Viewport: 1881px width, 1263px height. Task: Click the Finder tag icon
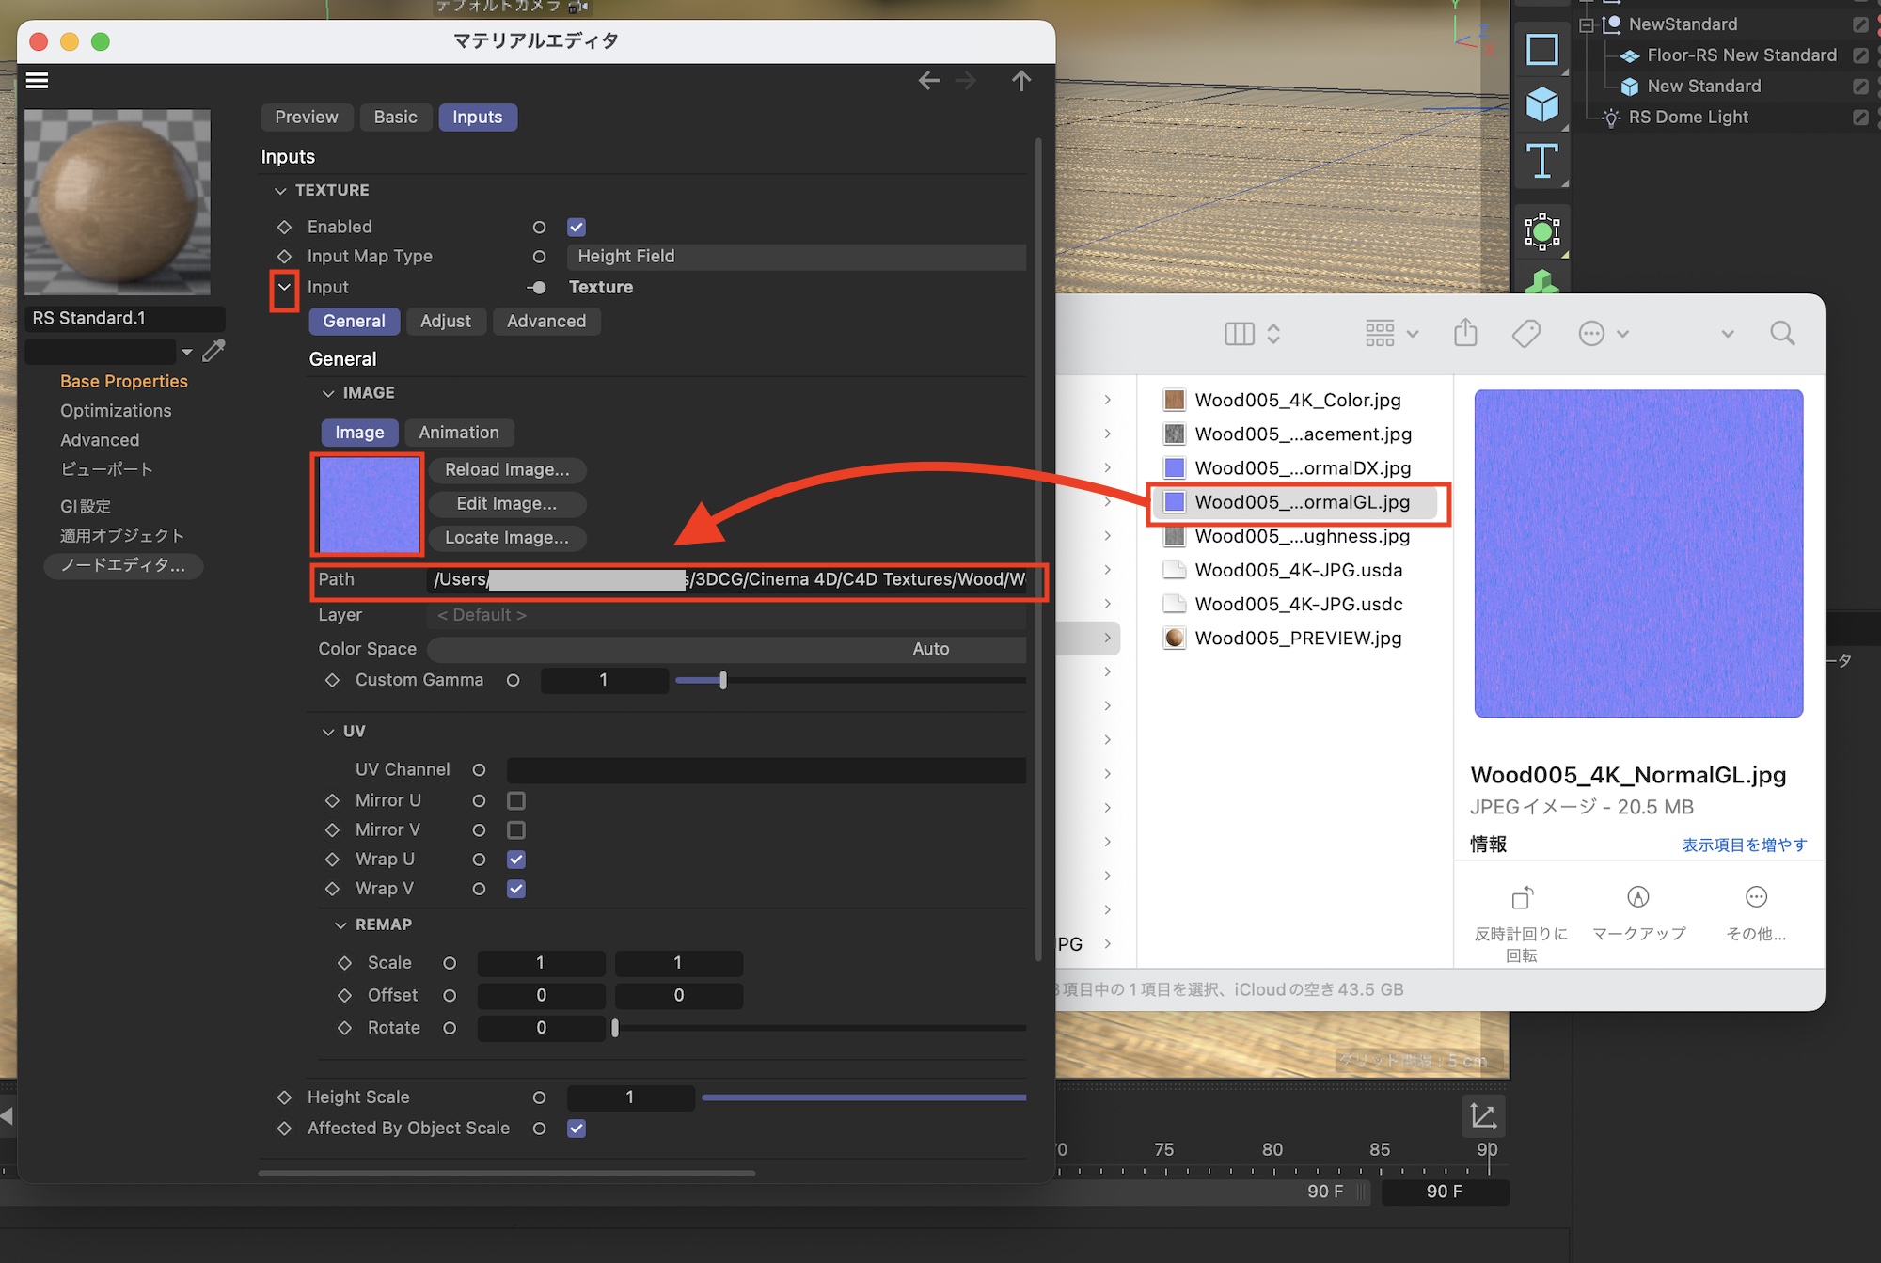point(1525,333)
